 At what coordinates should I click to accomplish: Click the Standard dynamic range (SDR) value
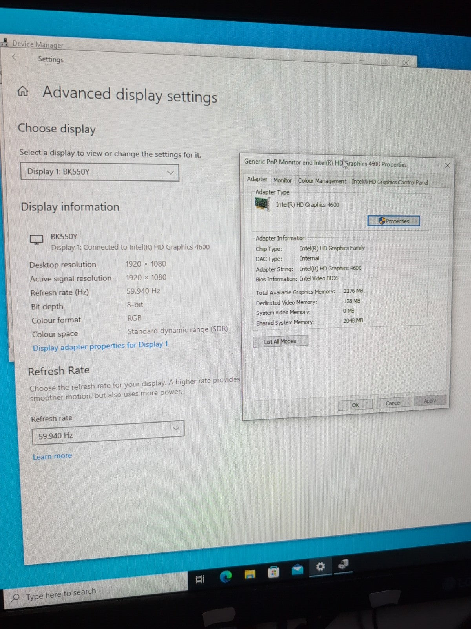(x=177, y=330)
